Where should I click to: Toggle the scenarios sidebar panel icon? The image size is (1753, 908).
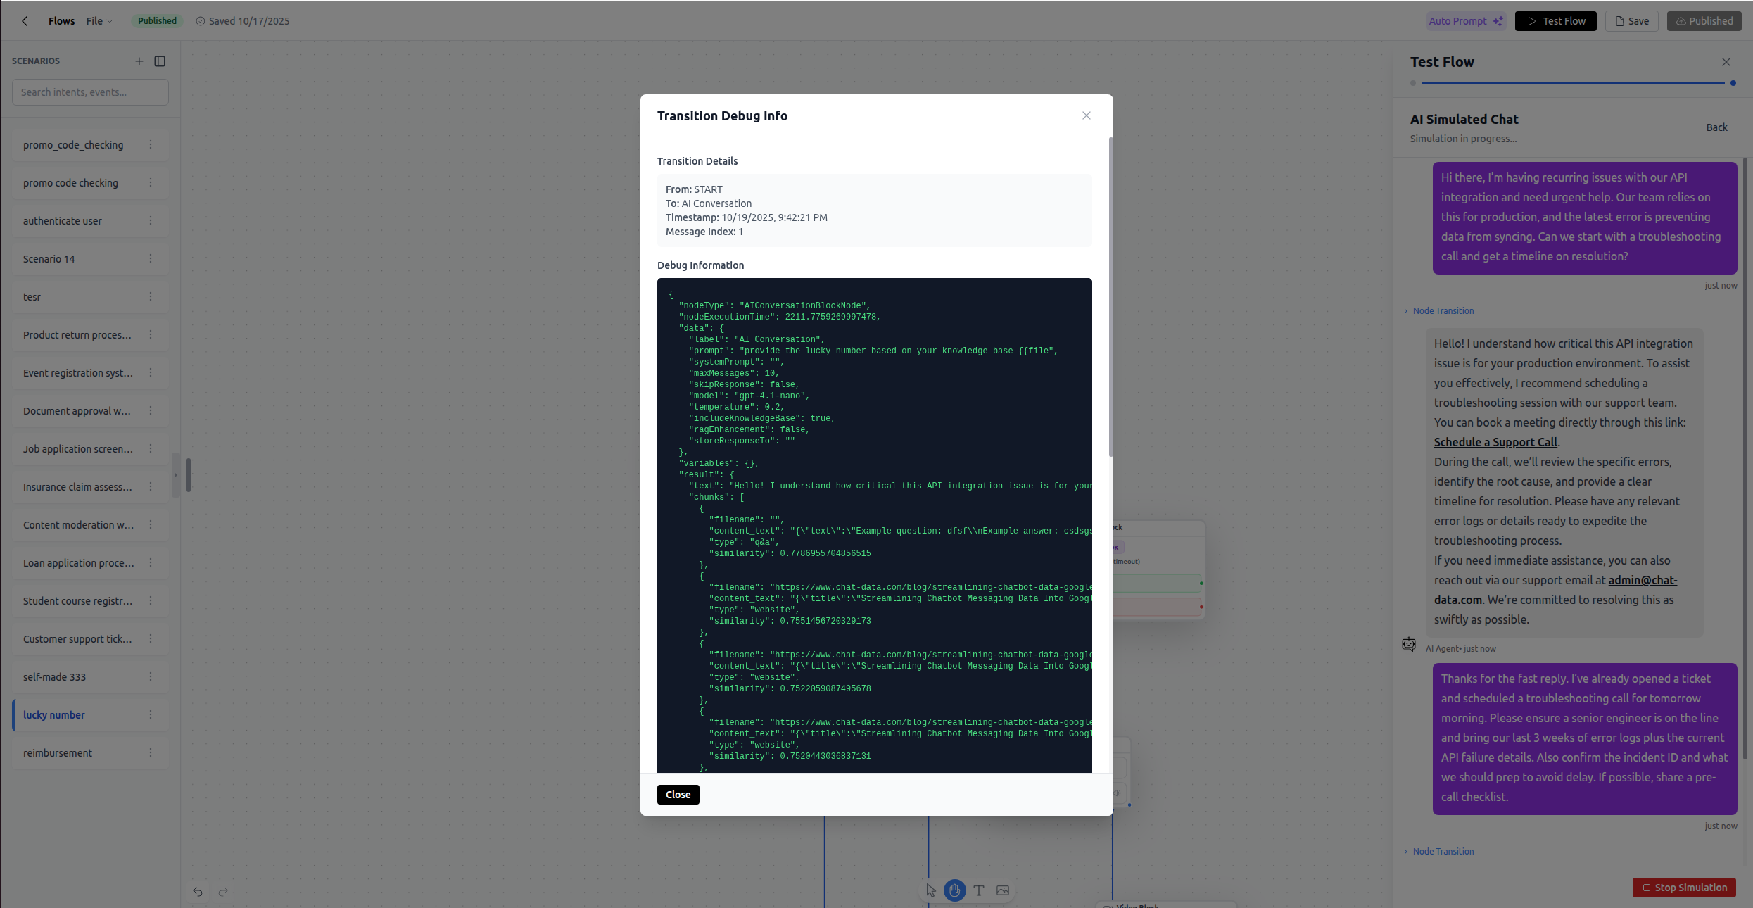coord(160,61)
